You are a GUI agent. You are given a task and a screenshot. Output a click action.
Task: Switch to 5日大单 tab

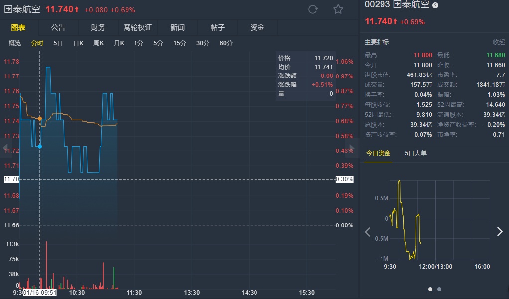pyautogui.click(x=416, y=153)
